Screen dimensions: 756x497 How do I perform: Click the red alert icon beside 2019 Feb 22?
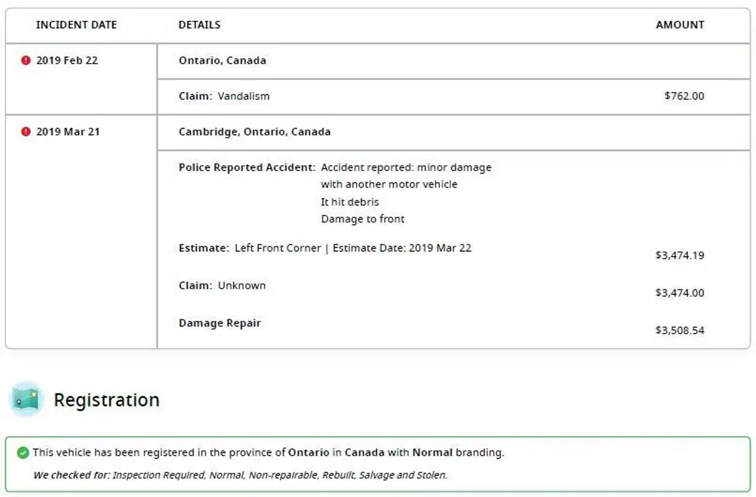25,60
